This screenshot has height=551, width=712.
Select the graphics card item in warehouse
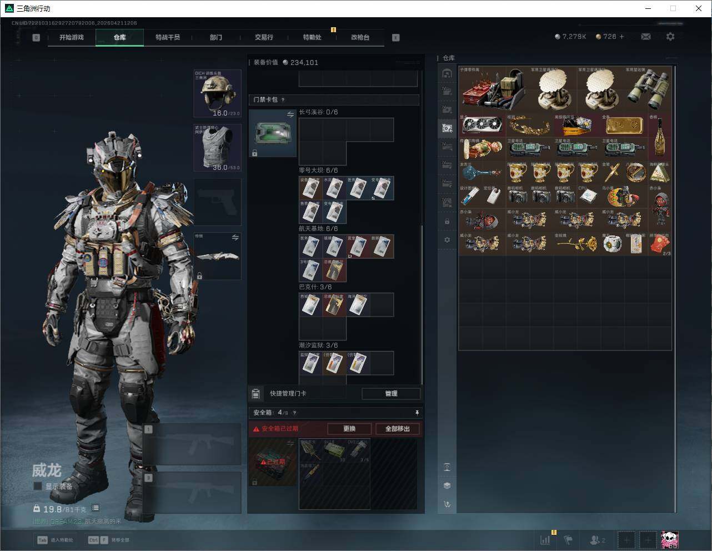(483, 126)
